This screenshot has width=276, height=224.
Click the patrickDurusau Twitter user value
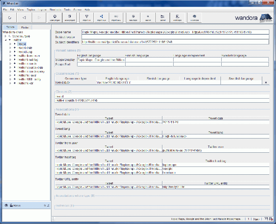pos(182,150)
